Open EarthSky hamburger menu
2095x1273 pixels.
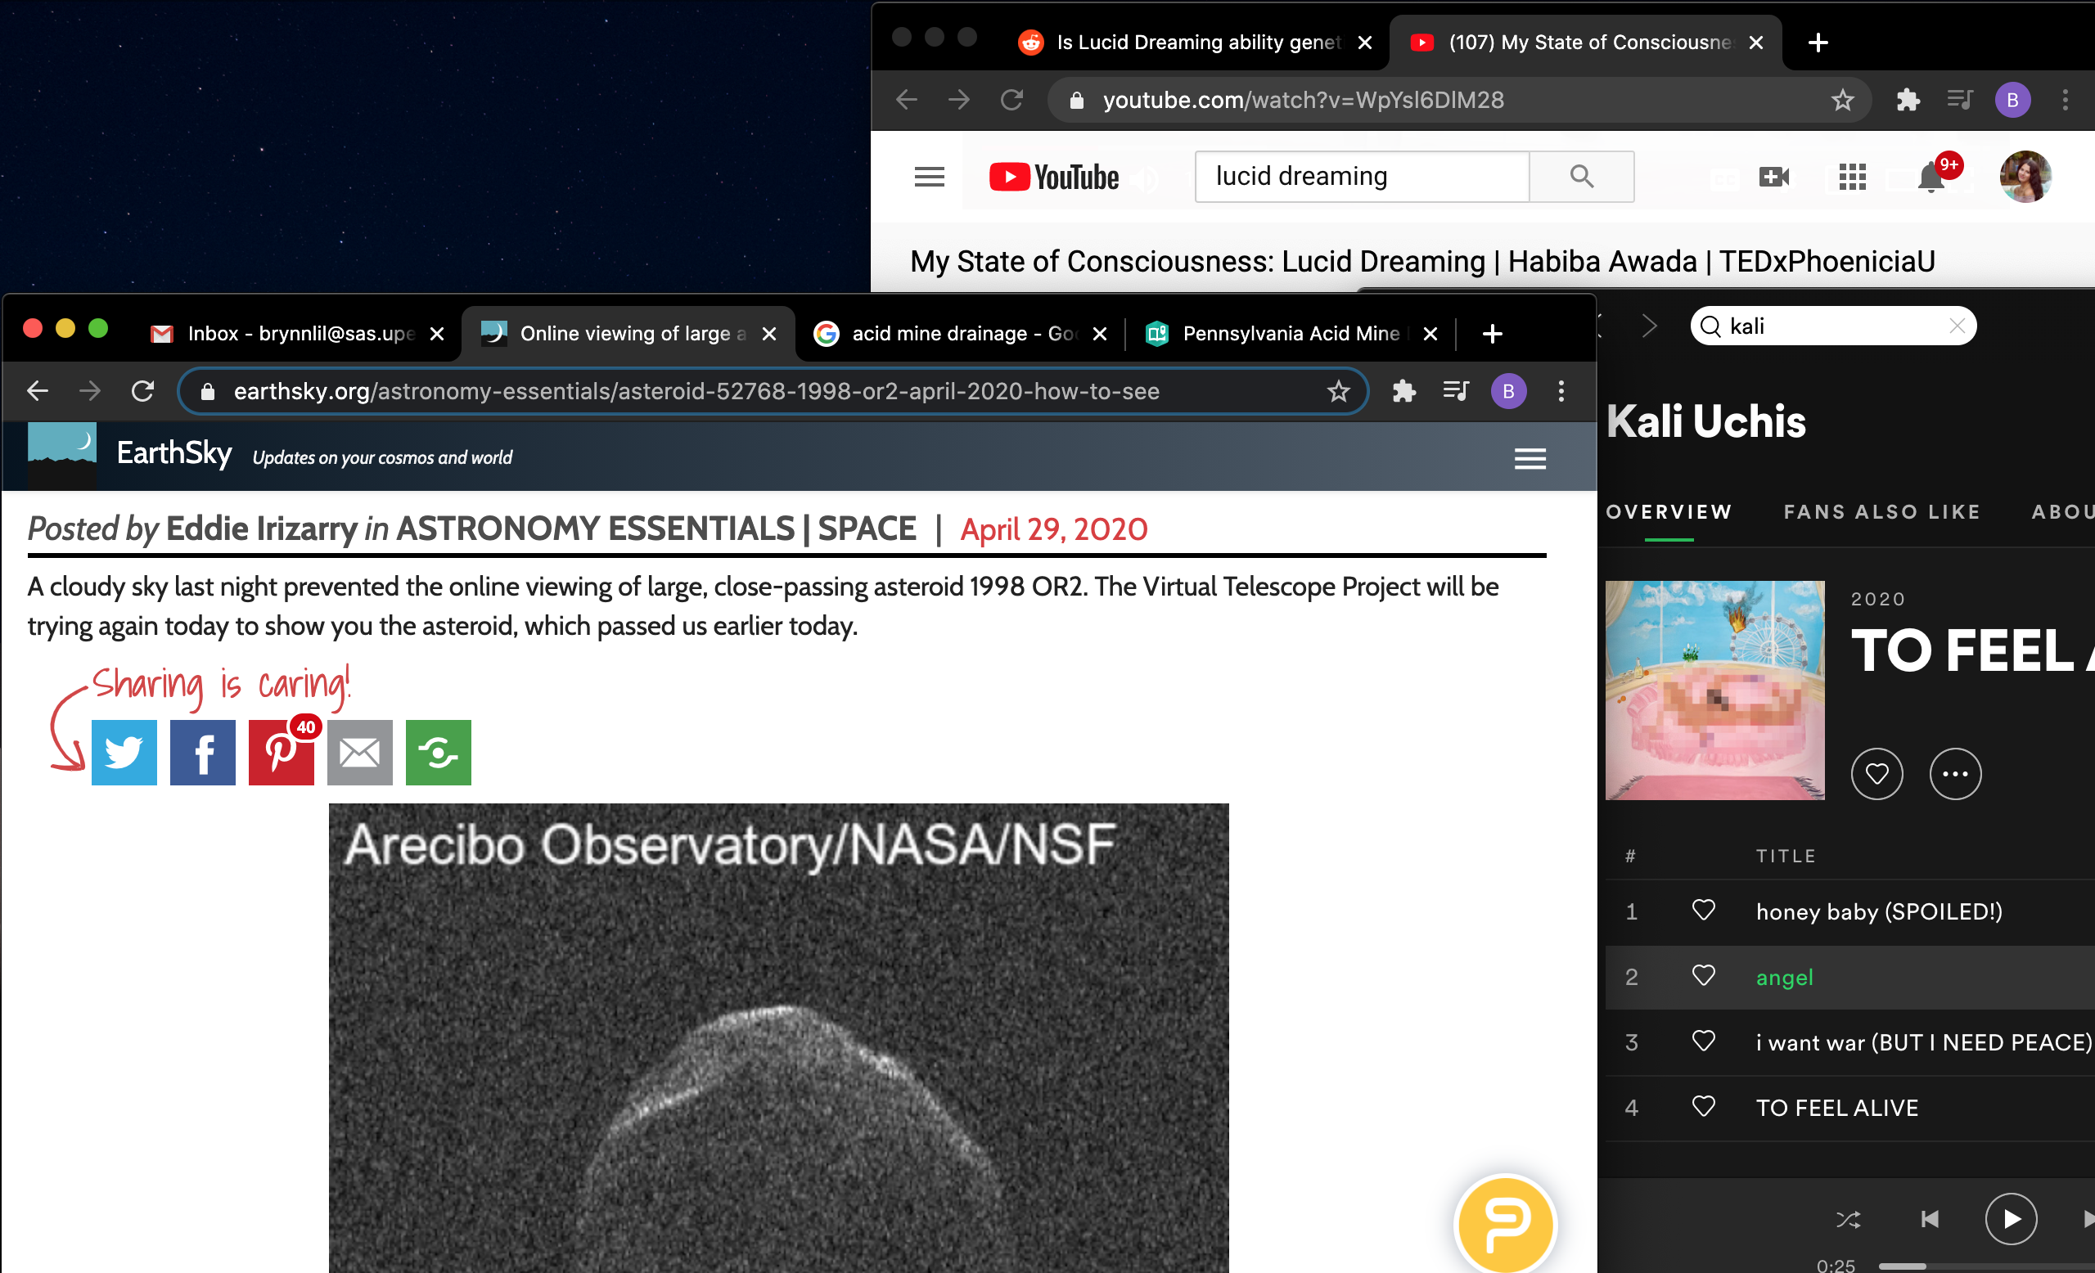1530,459
